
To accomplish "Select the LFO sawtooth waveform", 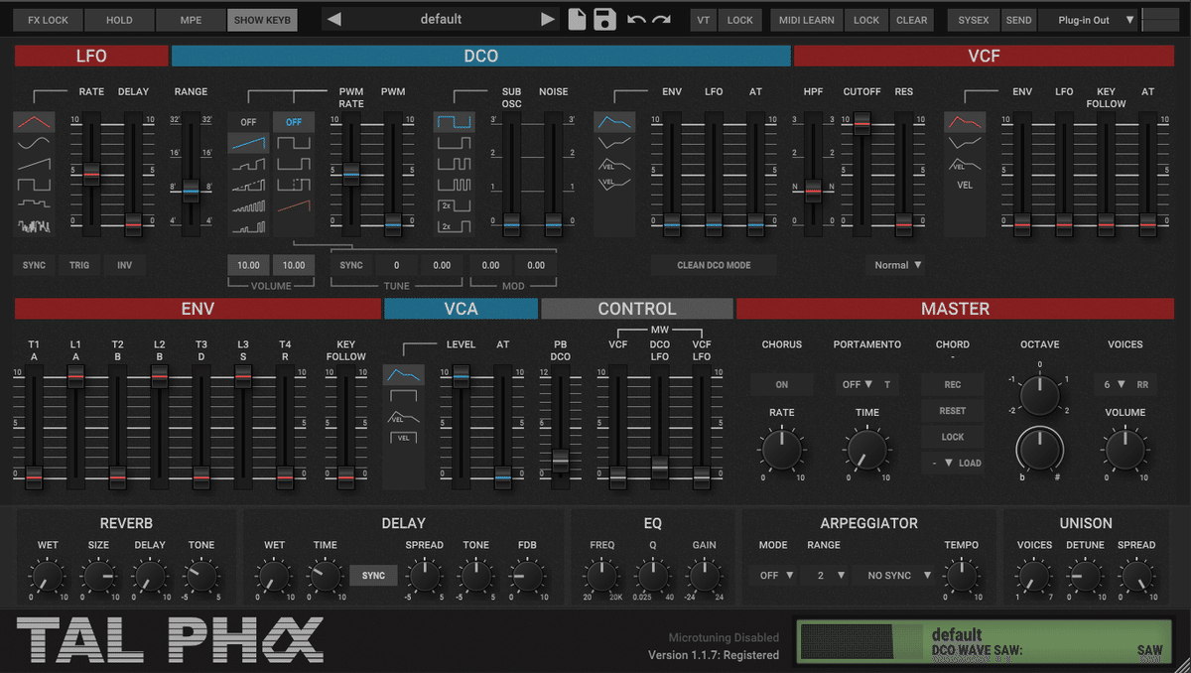I will coord(34,165).
